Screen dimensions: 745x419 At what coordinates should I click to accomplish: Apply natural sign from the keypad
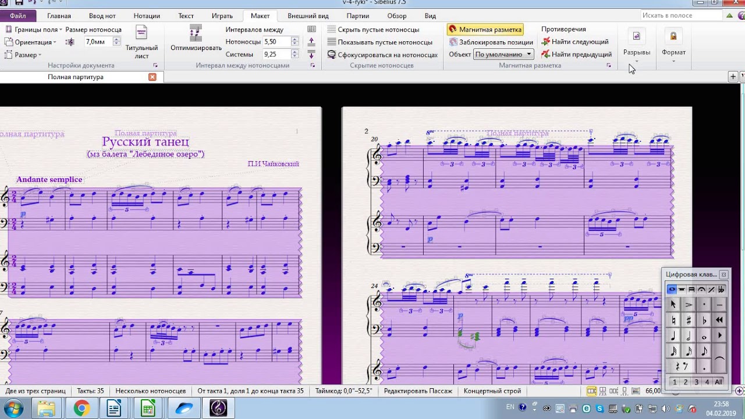(x=673, y=320)
